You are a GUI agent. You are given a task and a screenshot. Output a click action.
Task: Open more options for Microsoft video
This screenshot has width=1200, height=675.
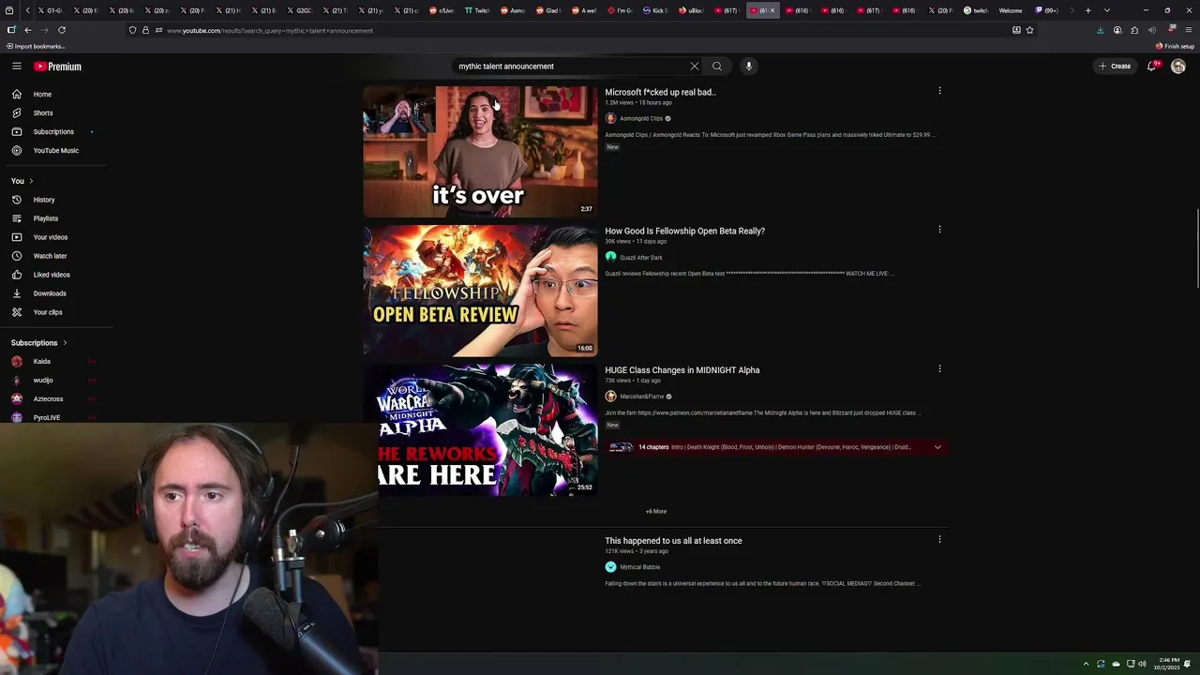[939, 91]
